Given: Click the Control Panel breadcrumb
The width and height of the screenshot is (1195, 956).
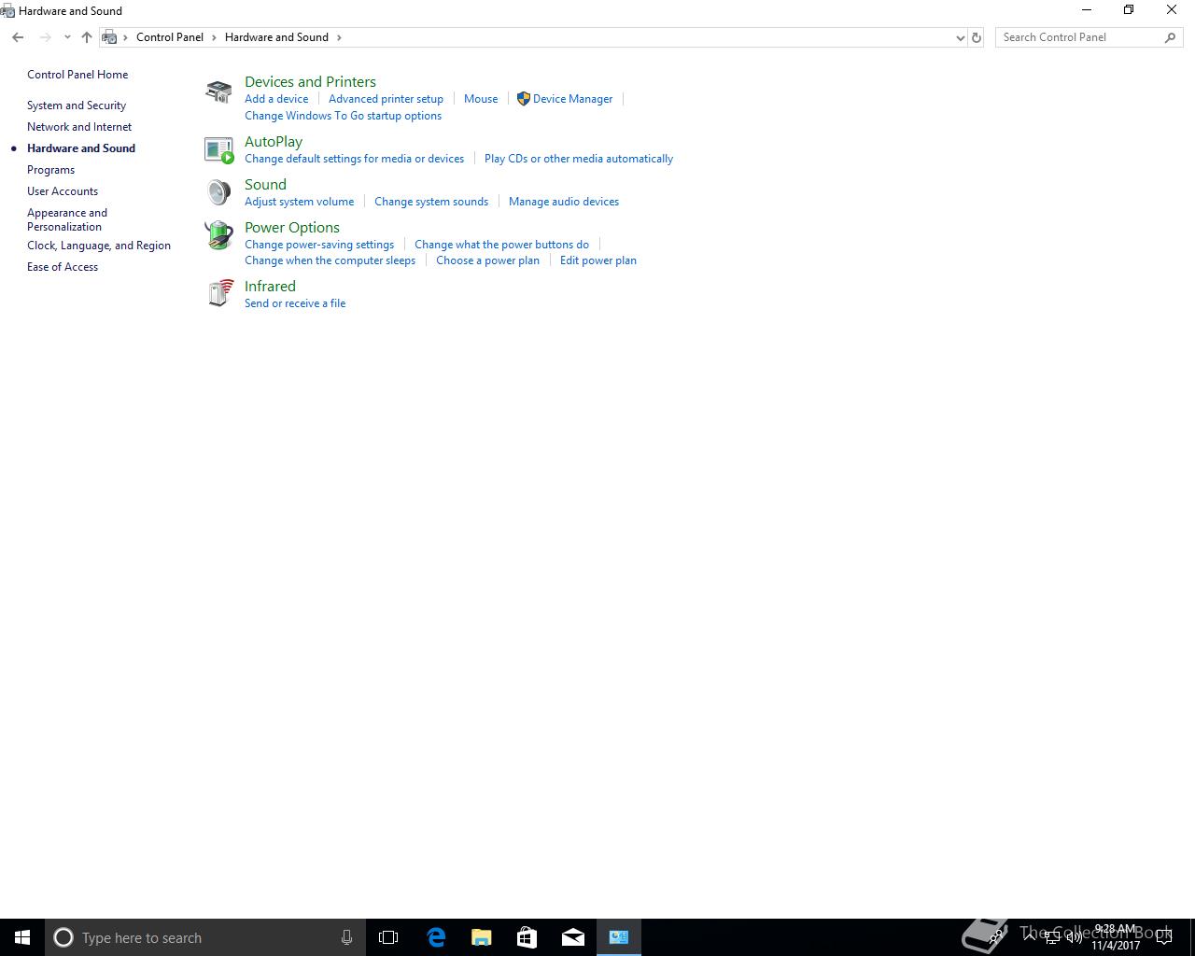Looking at the screenshot, I should coord(170,37).
